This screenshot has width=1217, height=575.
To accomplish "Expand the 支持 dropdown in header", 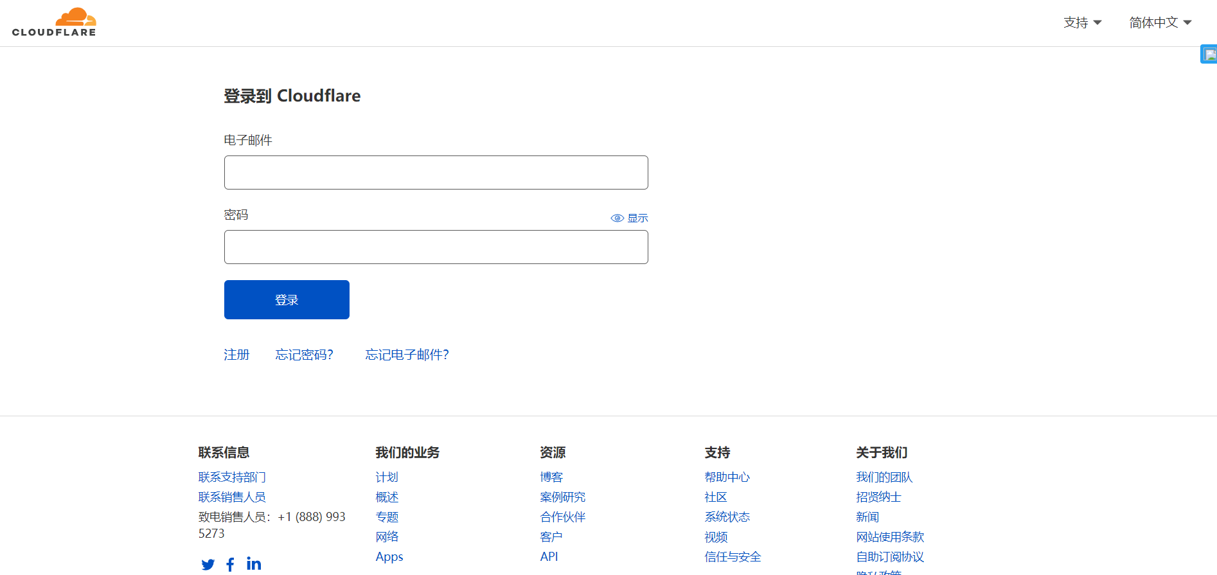I will (1083, 22).
